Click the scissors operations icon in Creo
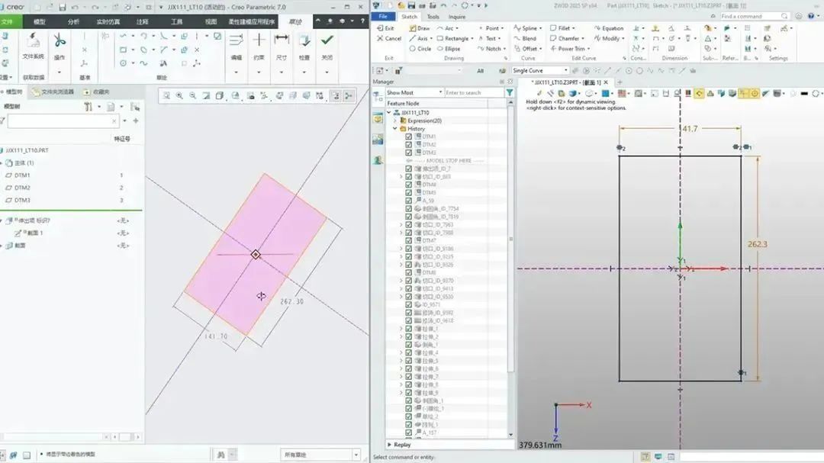The width and height of the screenshot is (824, 463). click(59, 40)
